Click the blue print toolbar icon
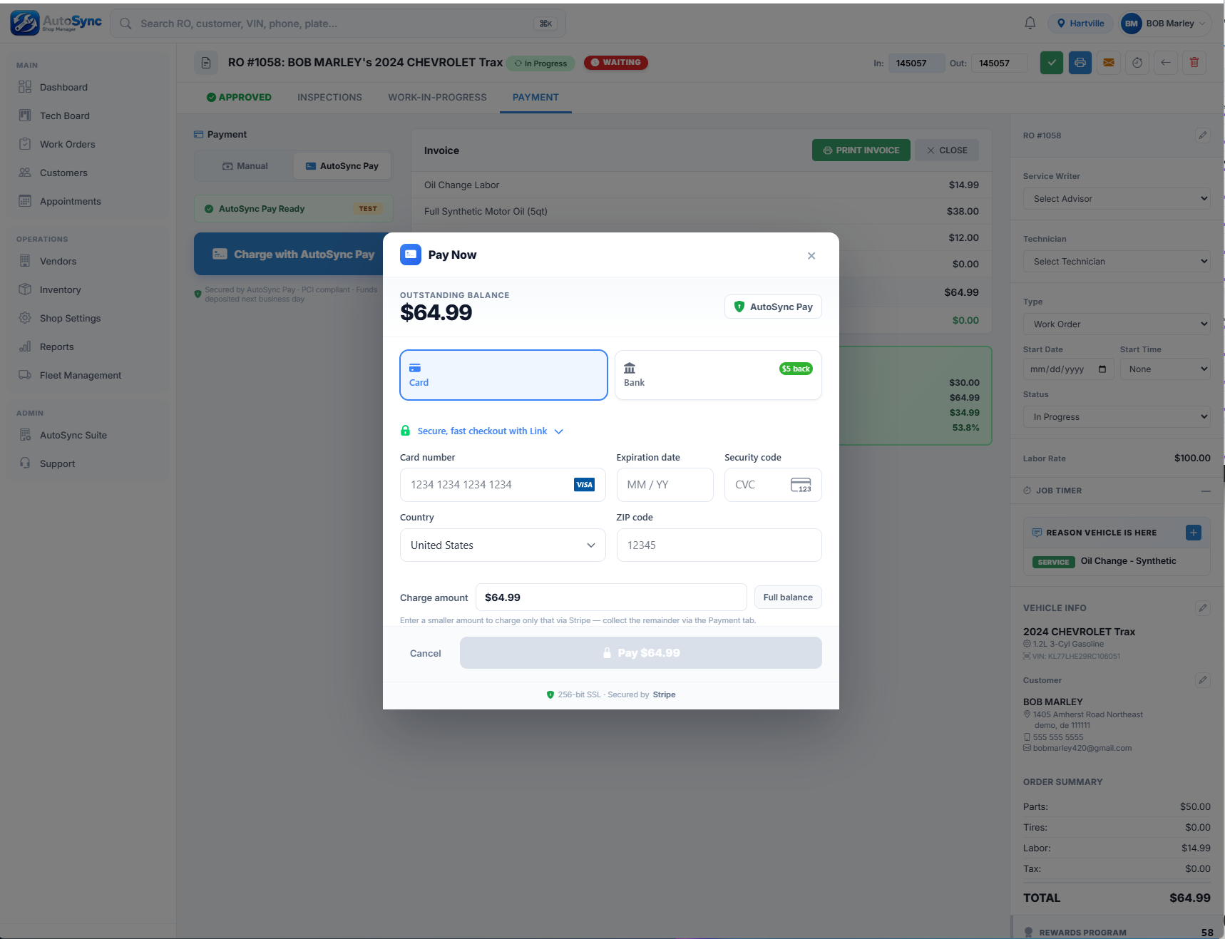This screenshot has width=1225, height=939. (1080, 63)
